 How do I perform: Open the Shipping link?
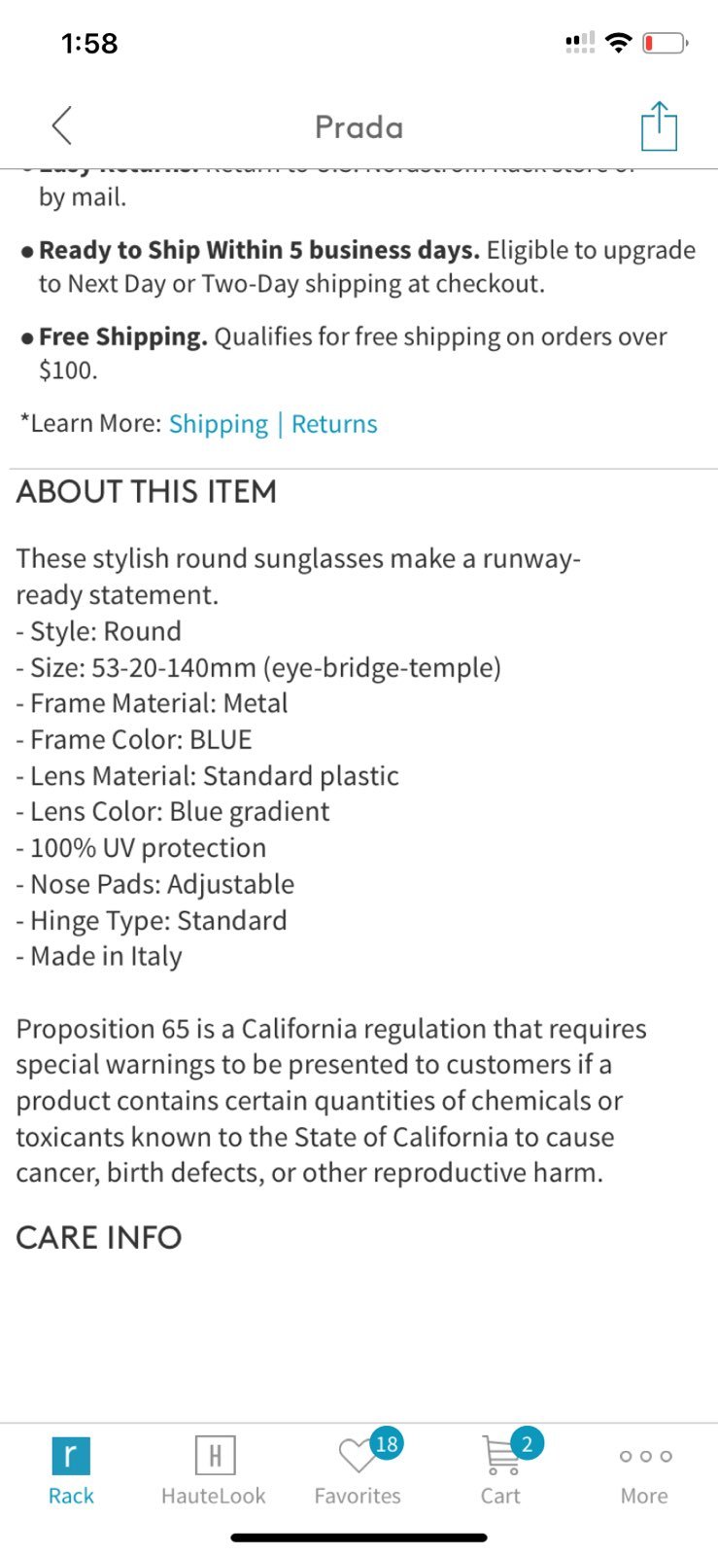coord(219,424)
